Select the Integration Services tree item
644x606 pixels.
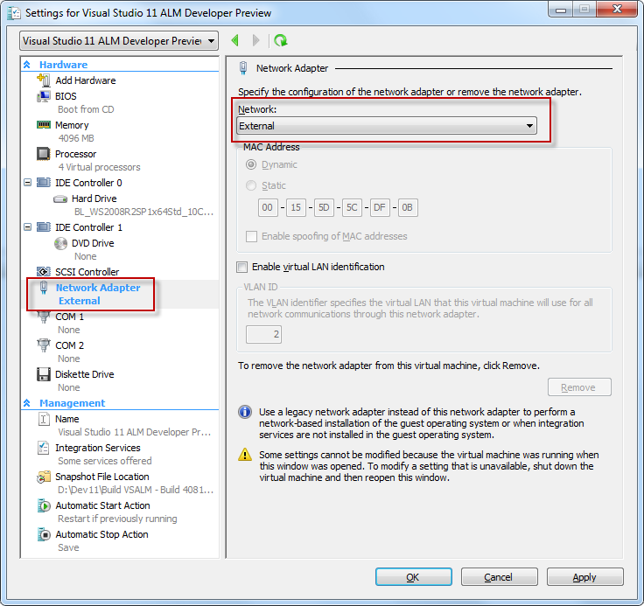(x=98, y=448)
